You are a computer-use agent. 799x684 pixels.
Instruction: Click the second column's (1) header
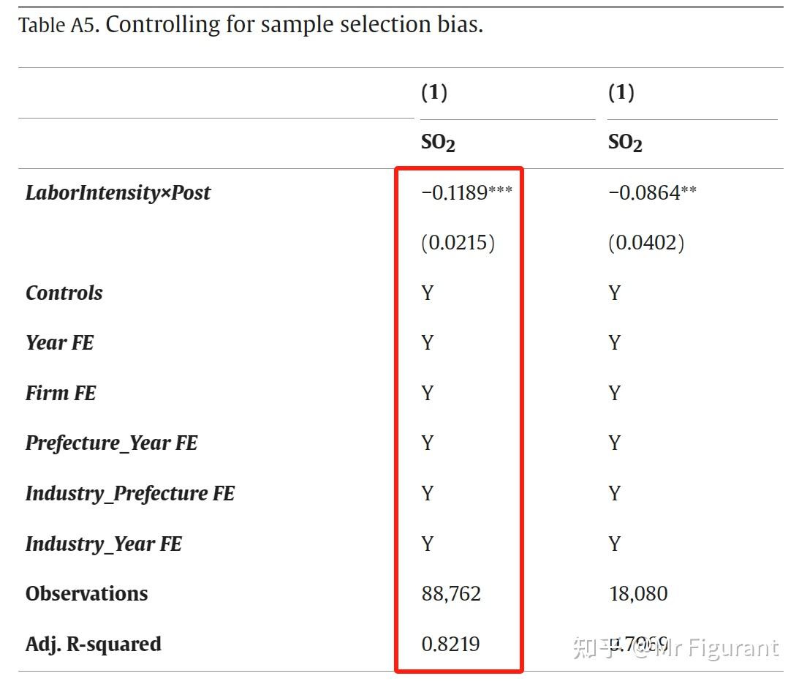[621, 93]
